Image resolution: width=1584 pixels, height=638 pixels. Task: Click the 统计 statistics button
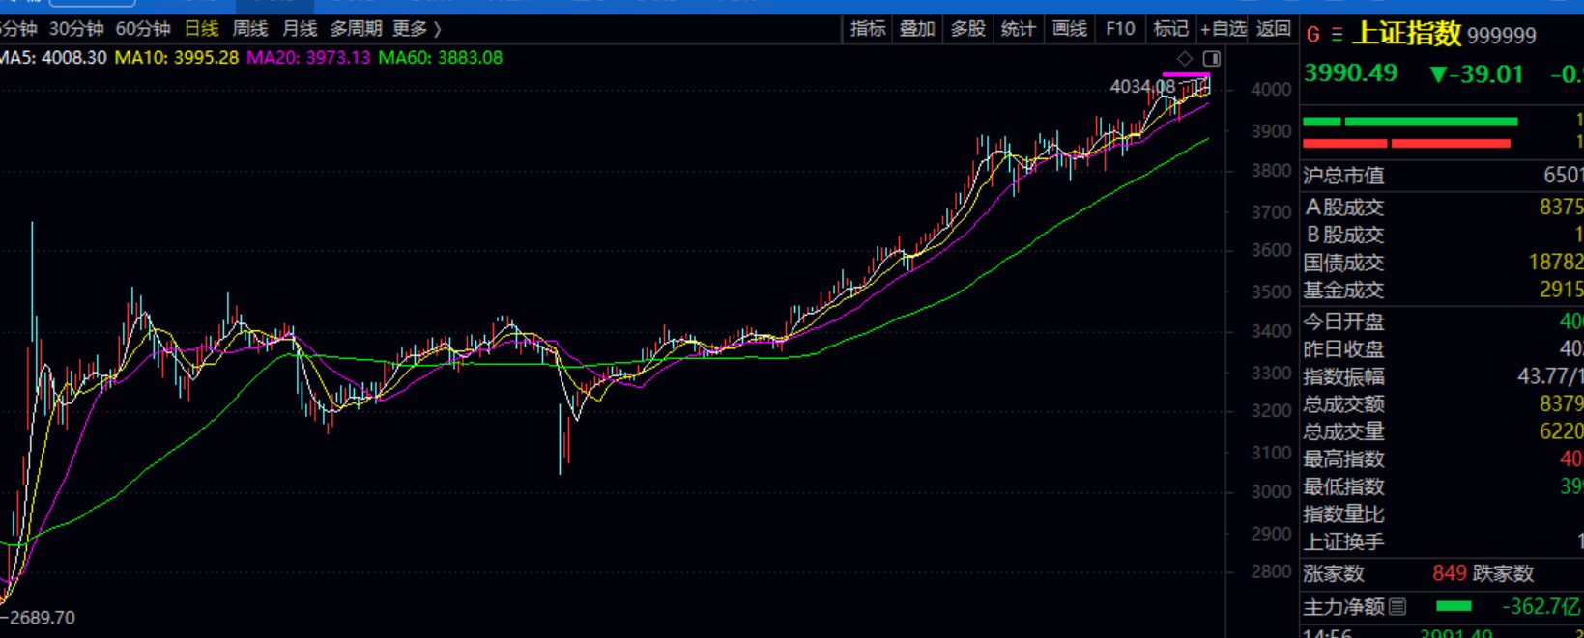(x=1018, y=29)
